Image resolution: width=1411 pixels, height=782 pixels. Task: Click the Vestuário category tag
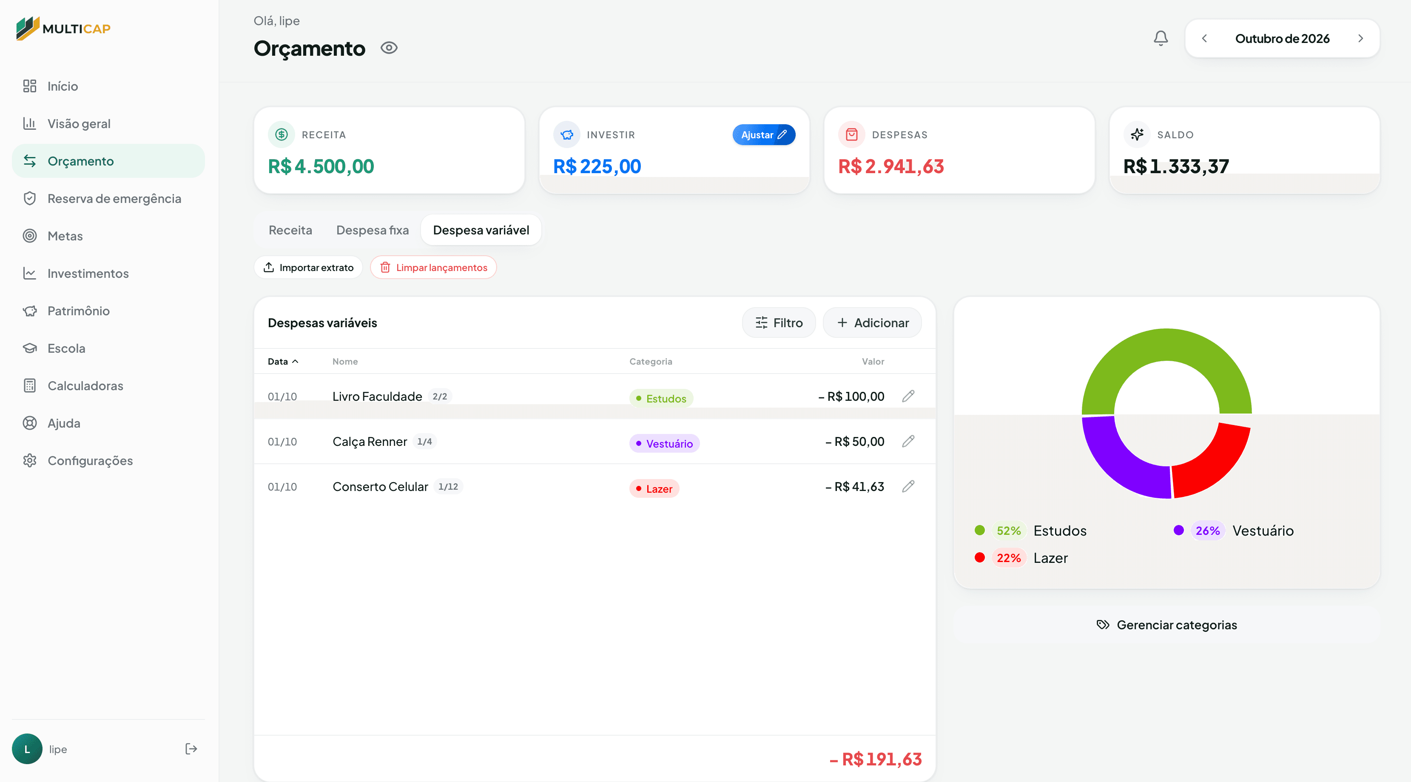click(664, 444)
